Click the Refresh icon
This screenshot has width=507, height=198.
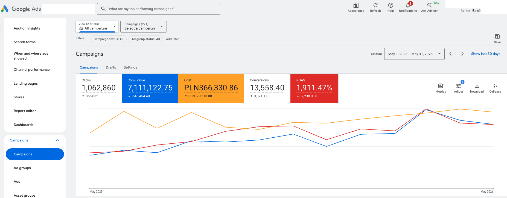375,7
